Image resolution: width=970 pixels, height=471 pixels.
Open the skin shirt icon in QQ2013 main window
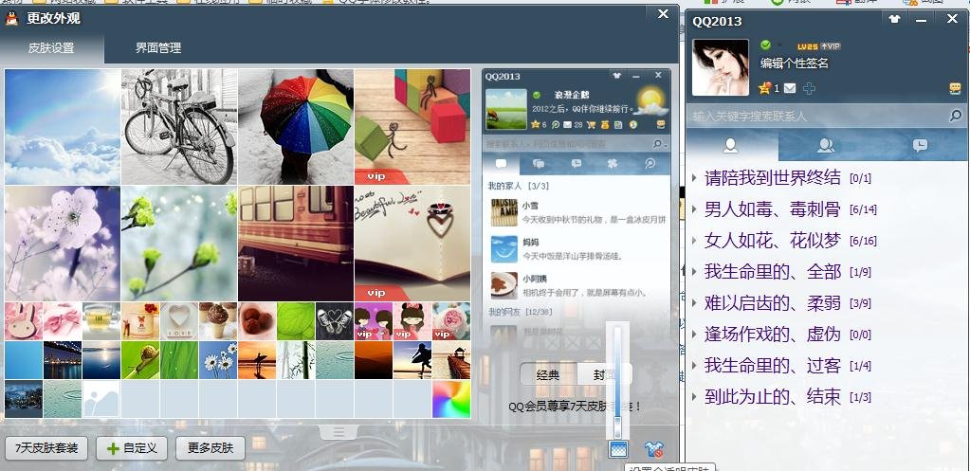[x=894, y=19]
